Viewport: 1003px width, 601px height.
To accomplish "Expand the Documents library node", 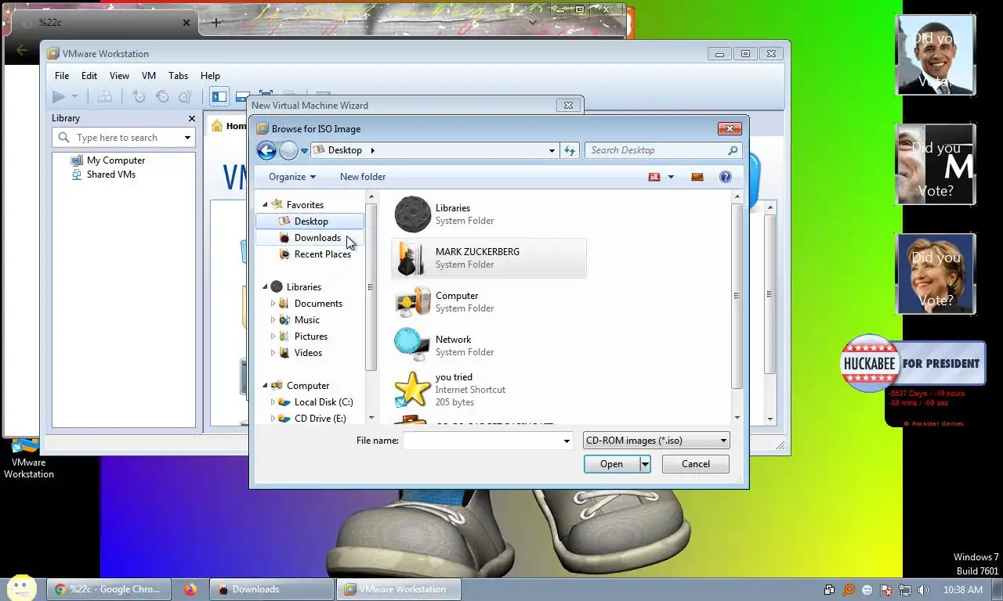I will pyautogui.click(x=273, y=304).
